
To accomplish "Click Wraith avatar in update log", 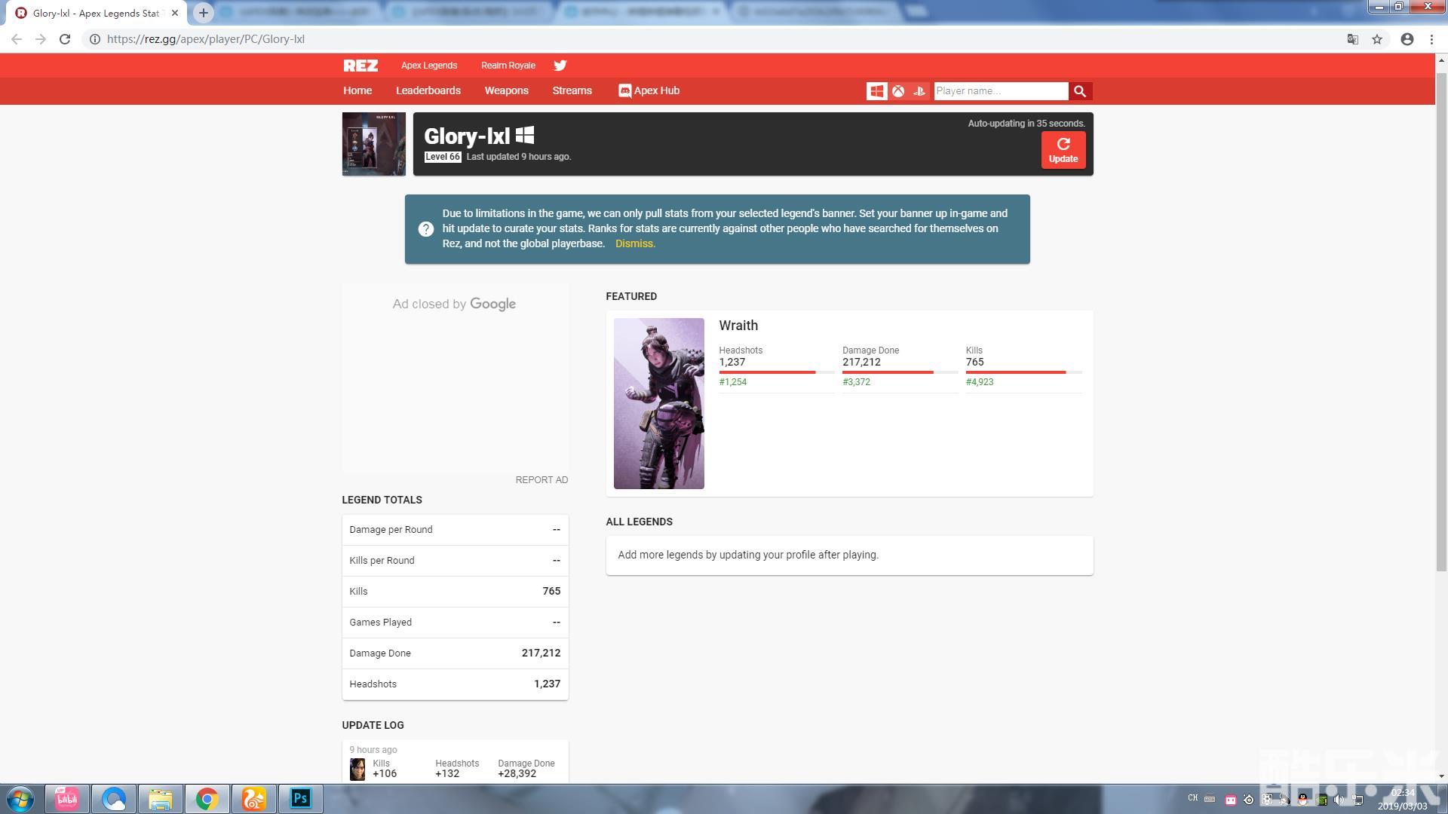I will (x=357, y=769).
